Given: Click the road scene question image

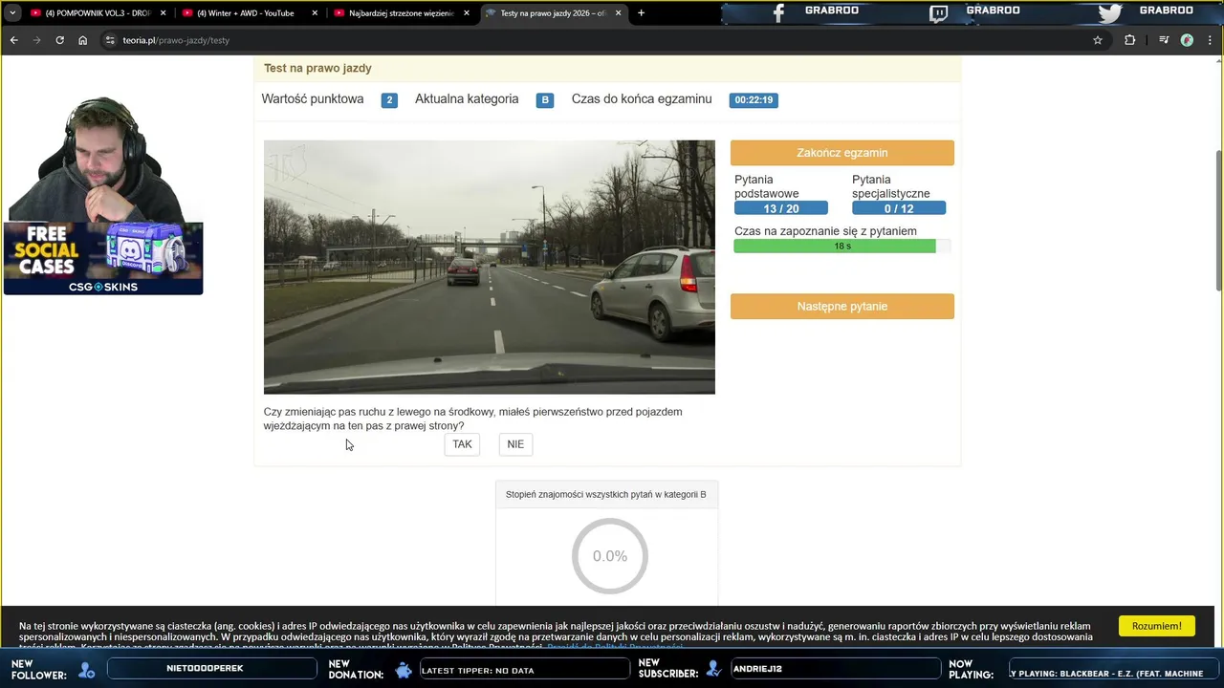Looking at the screenshot, I should (x=490, y=268).
